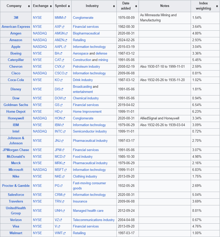Open the NYSE link in the 3M row
This screenshot has width=220, height=237.
(x=37, y=18)
